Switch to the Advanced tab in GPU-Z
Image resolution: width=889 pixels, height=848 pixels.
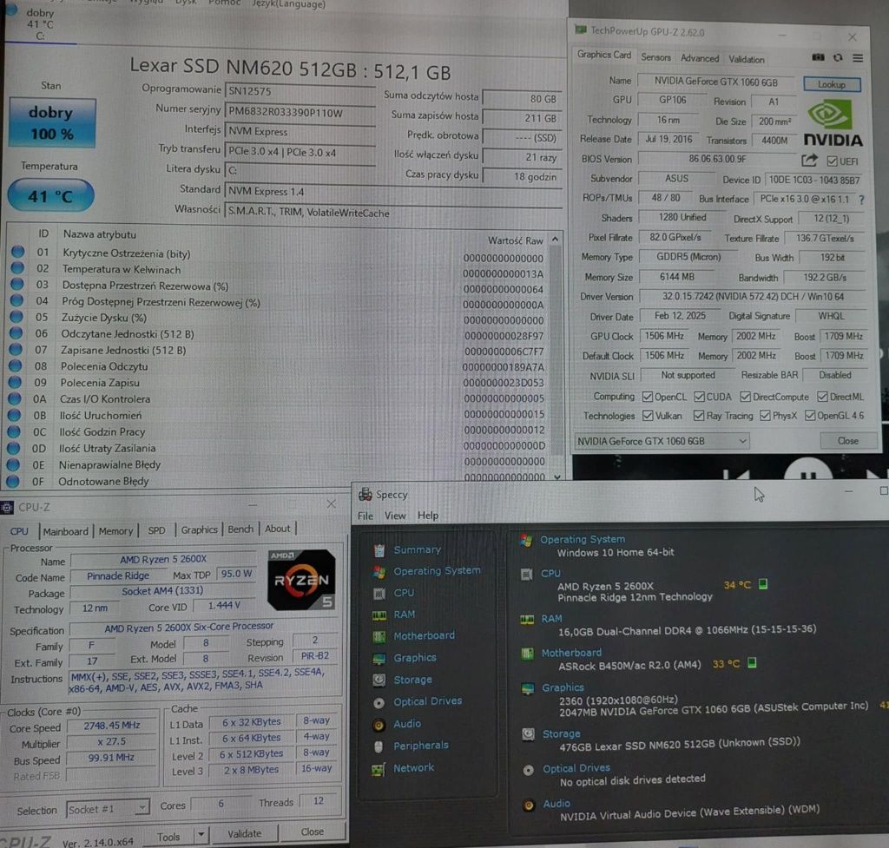click(699, 58)
